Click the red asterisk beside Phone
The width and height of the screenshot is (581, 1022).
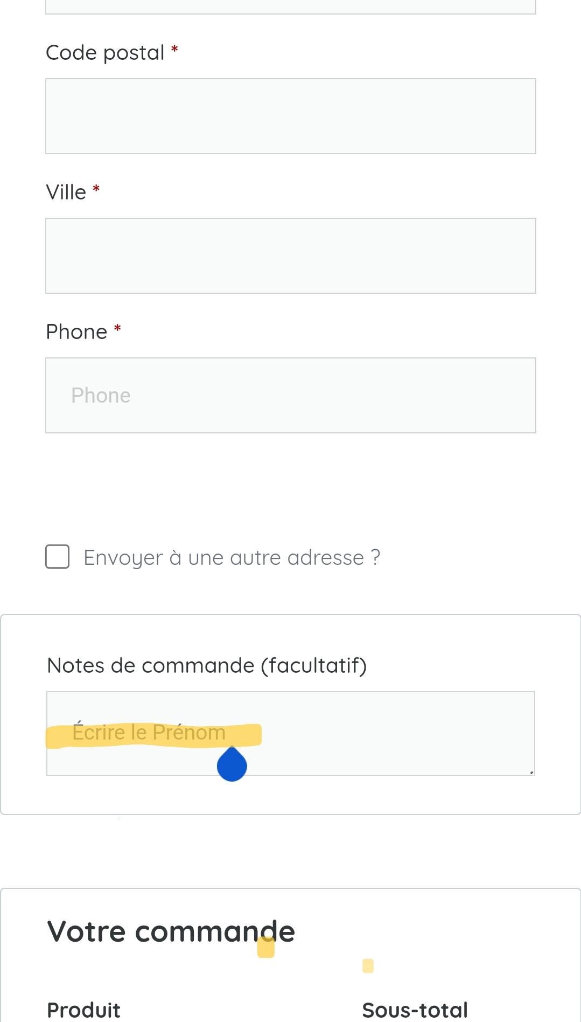click(117, 328)
